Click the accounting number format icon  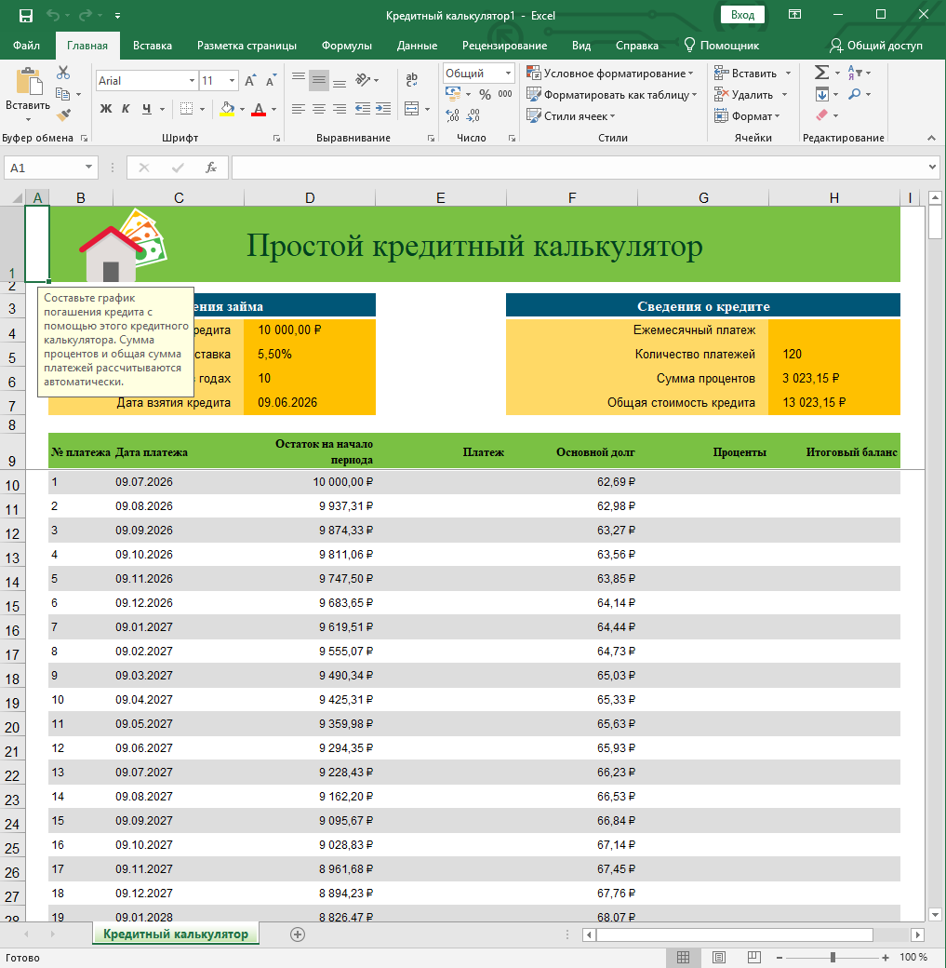coord(453,94)
